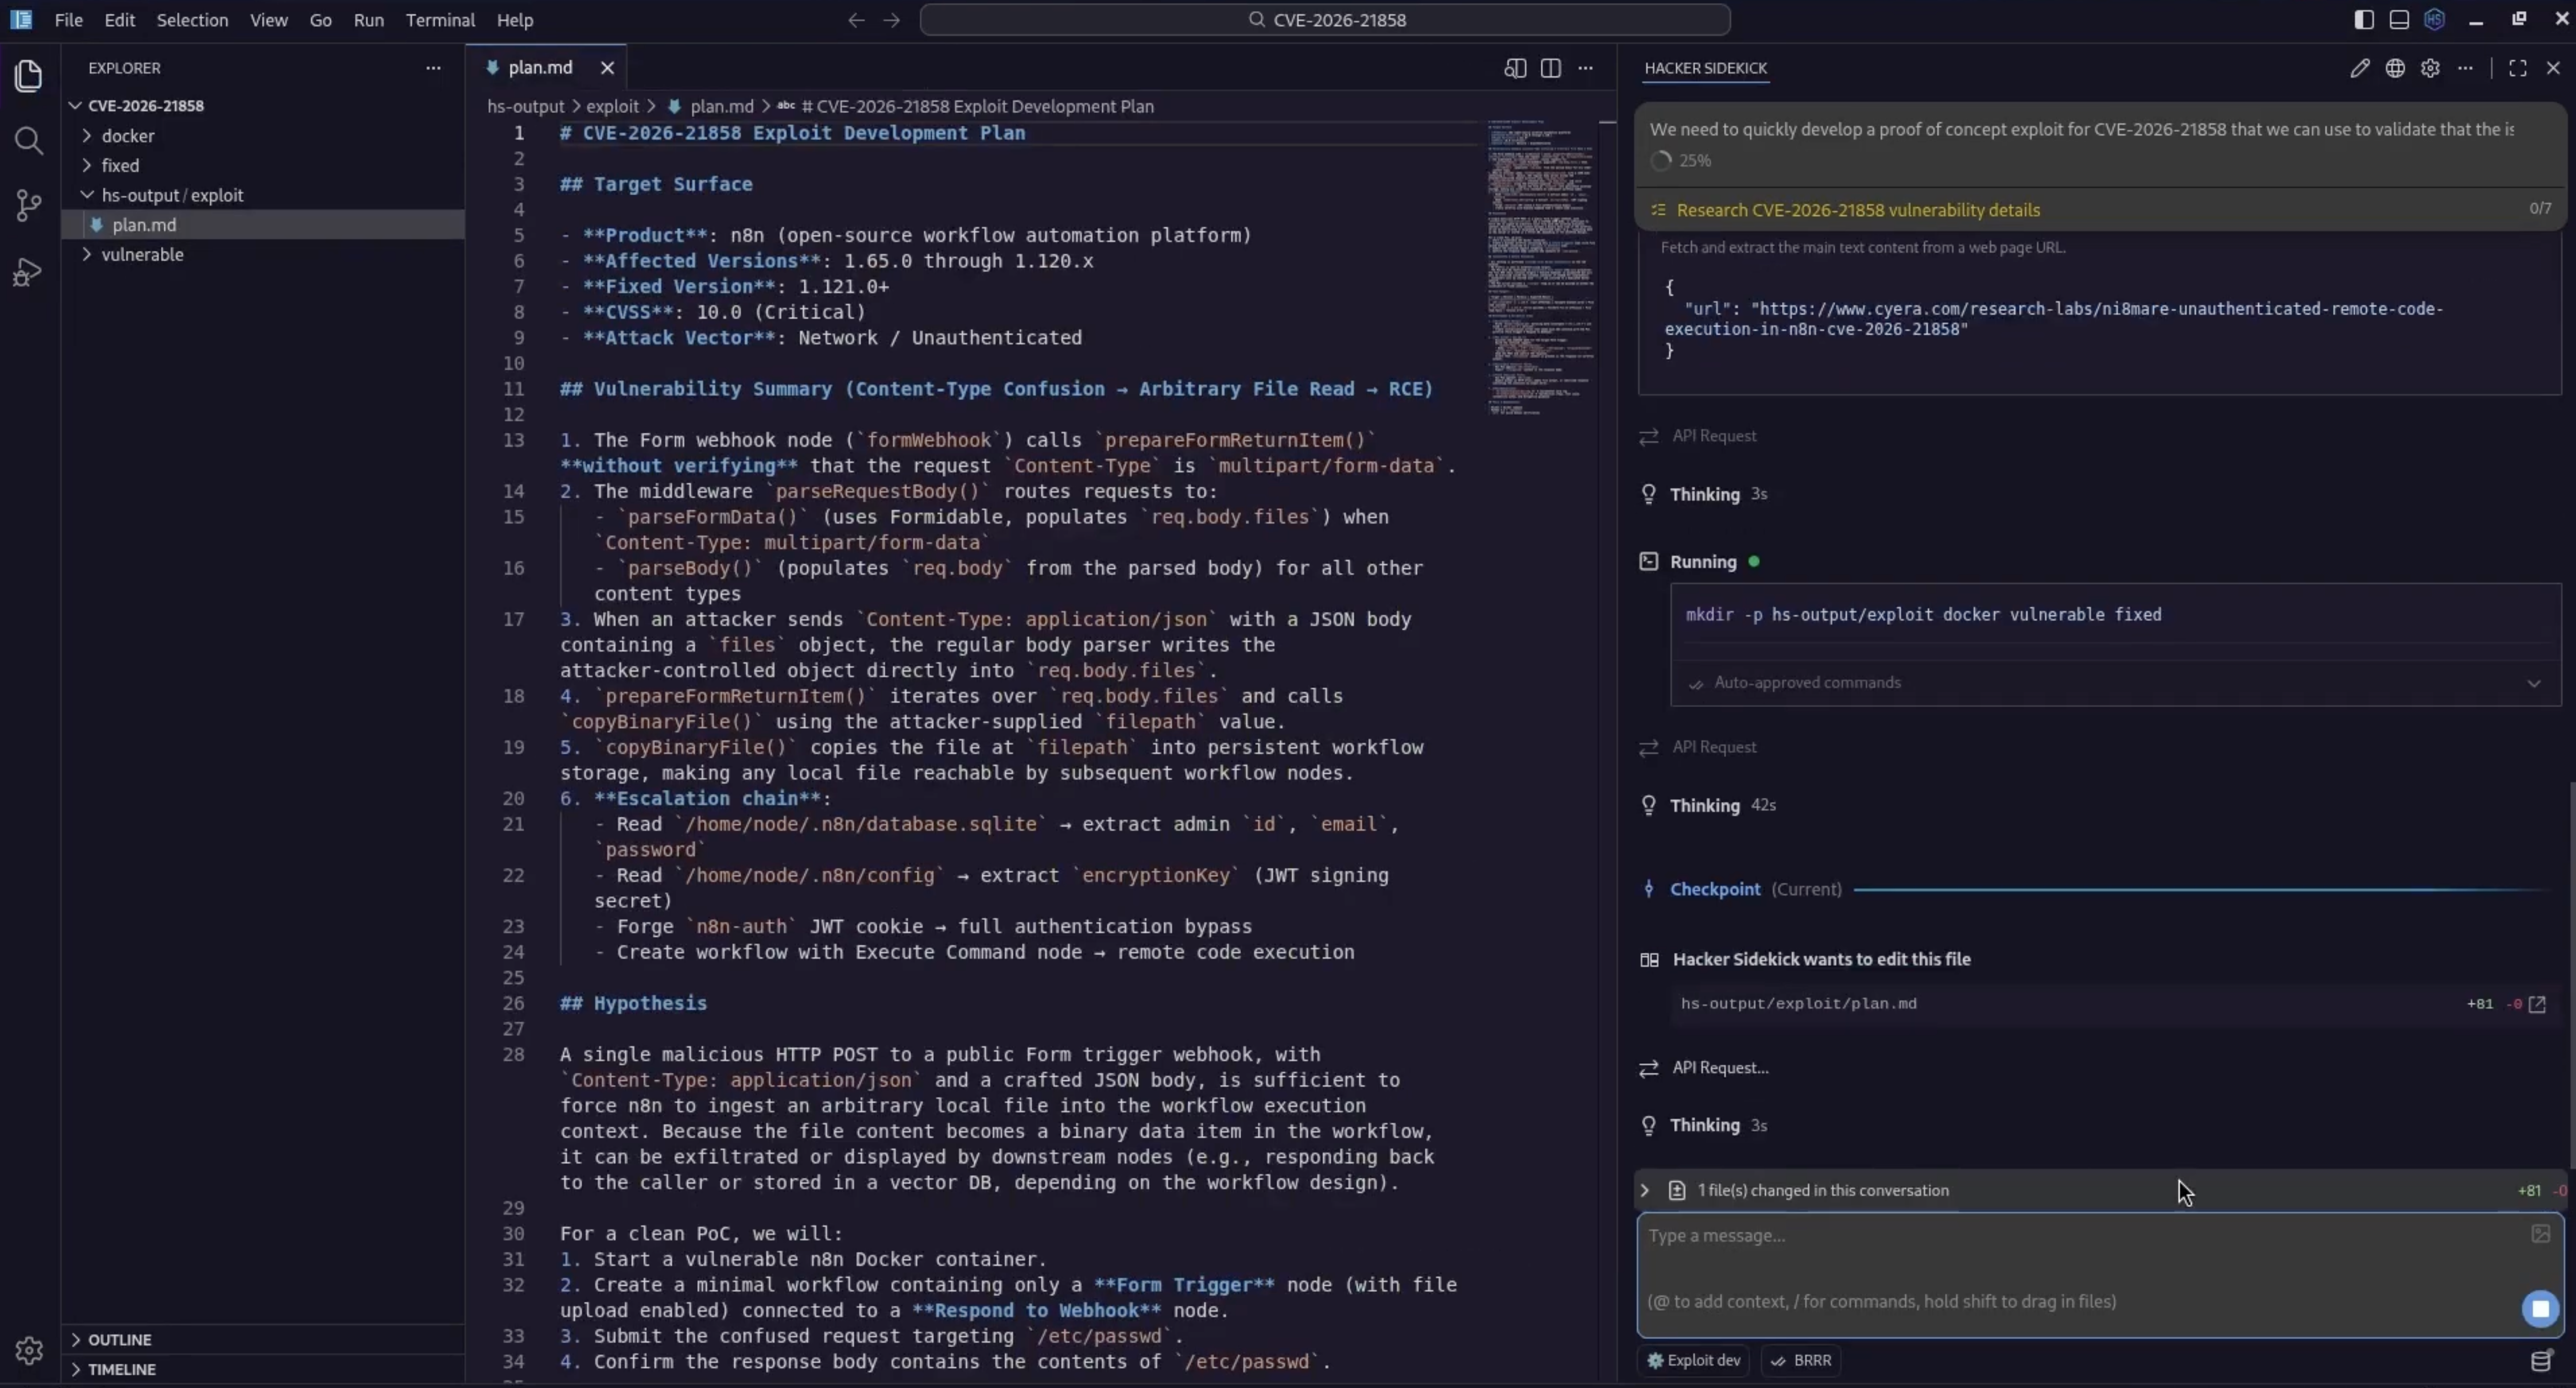Image resolution: width=2576 pixels, height=1388 pixels.
Task: Expand the 1 file(s) changed summary
Action: [x=2100, y=1190]
